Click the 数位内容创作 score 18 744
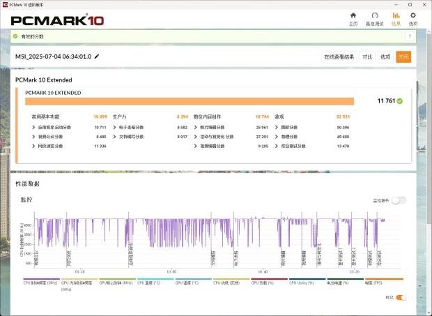432x316 pixels. click(262, 117)
